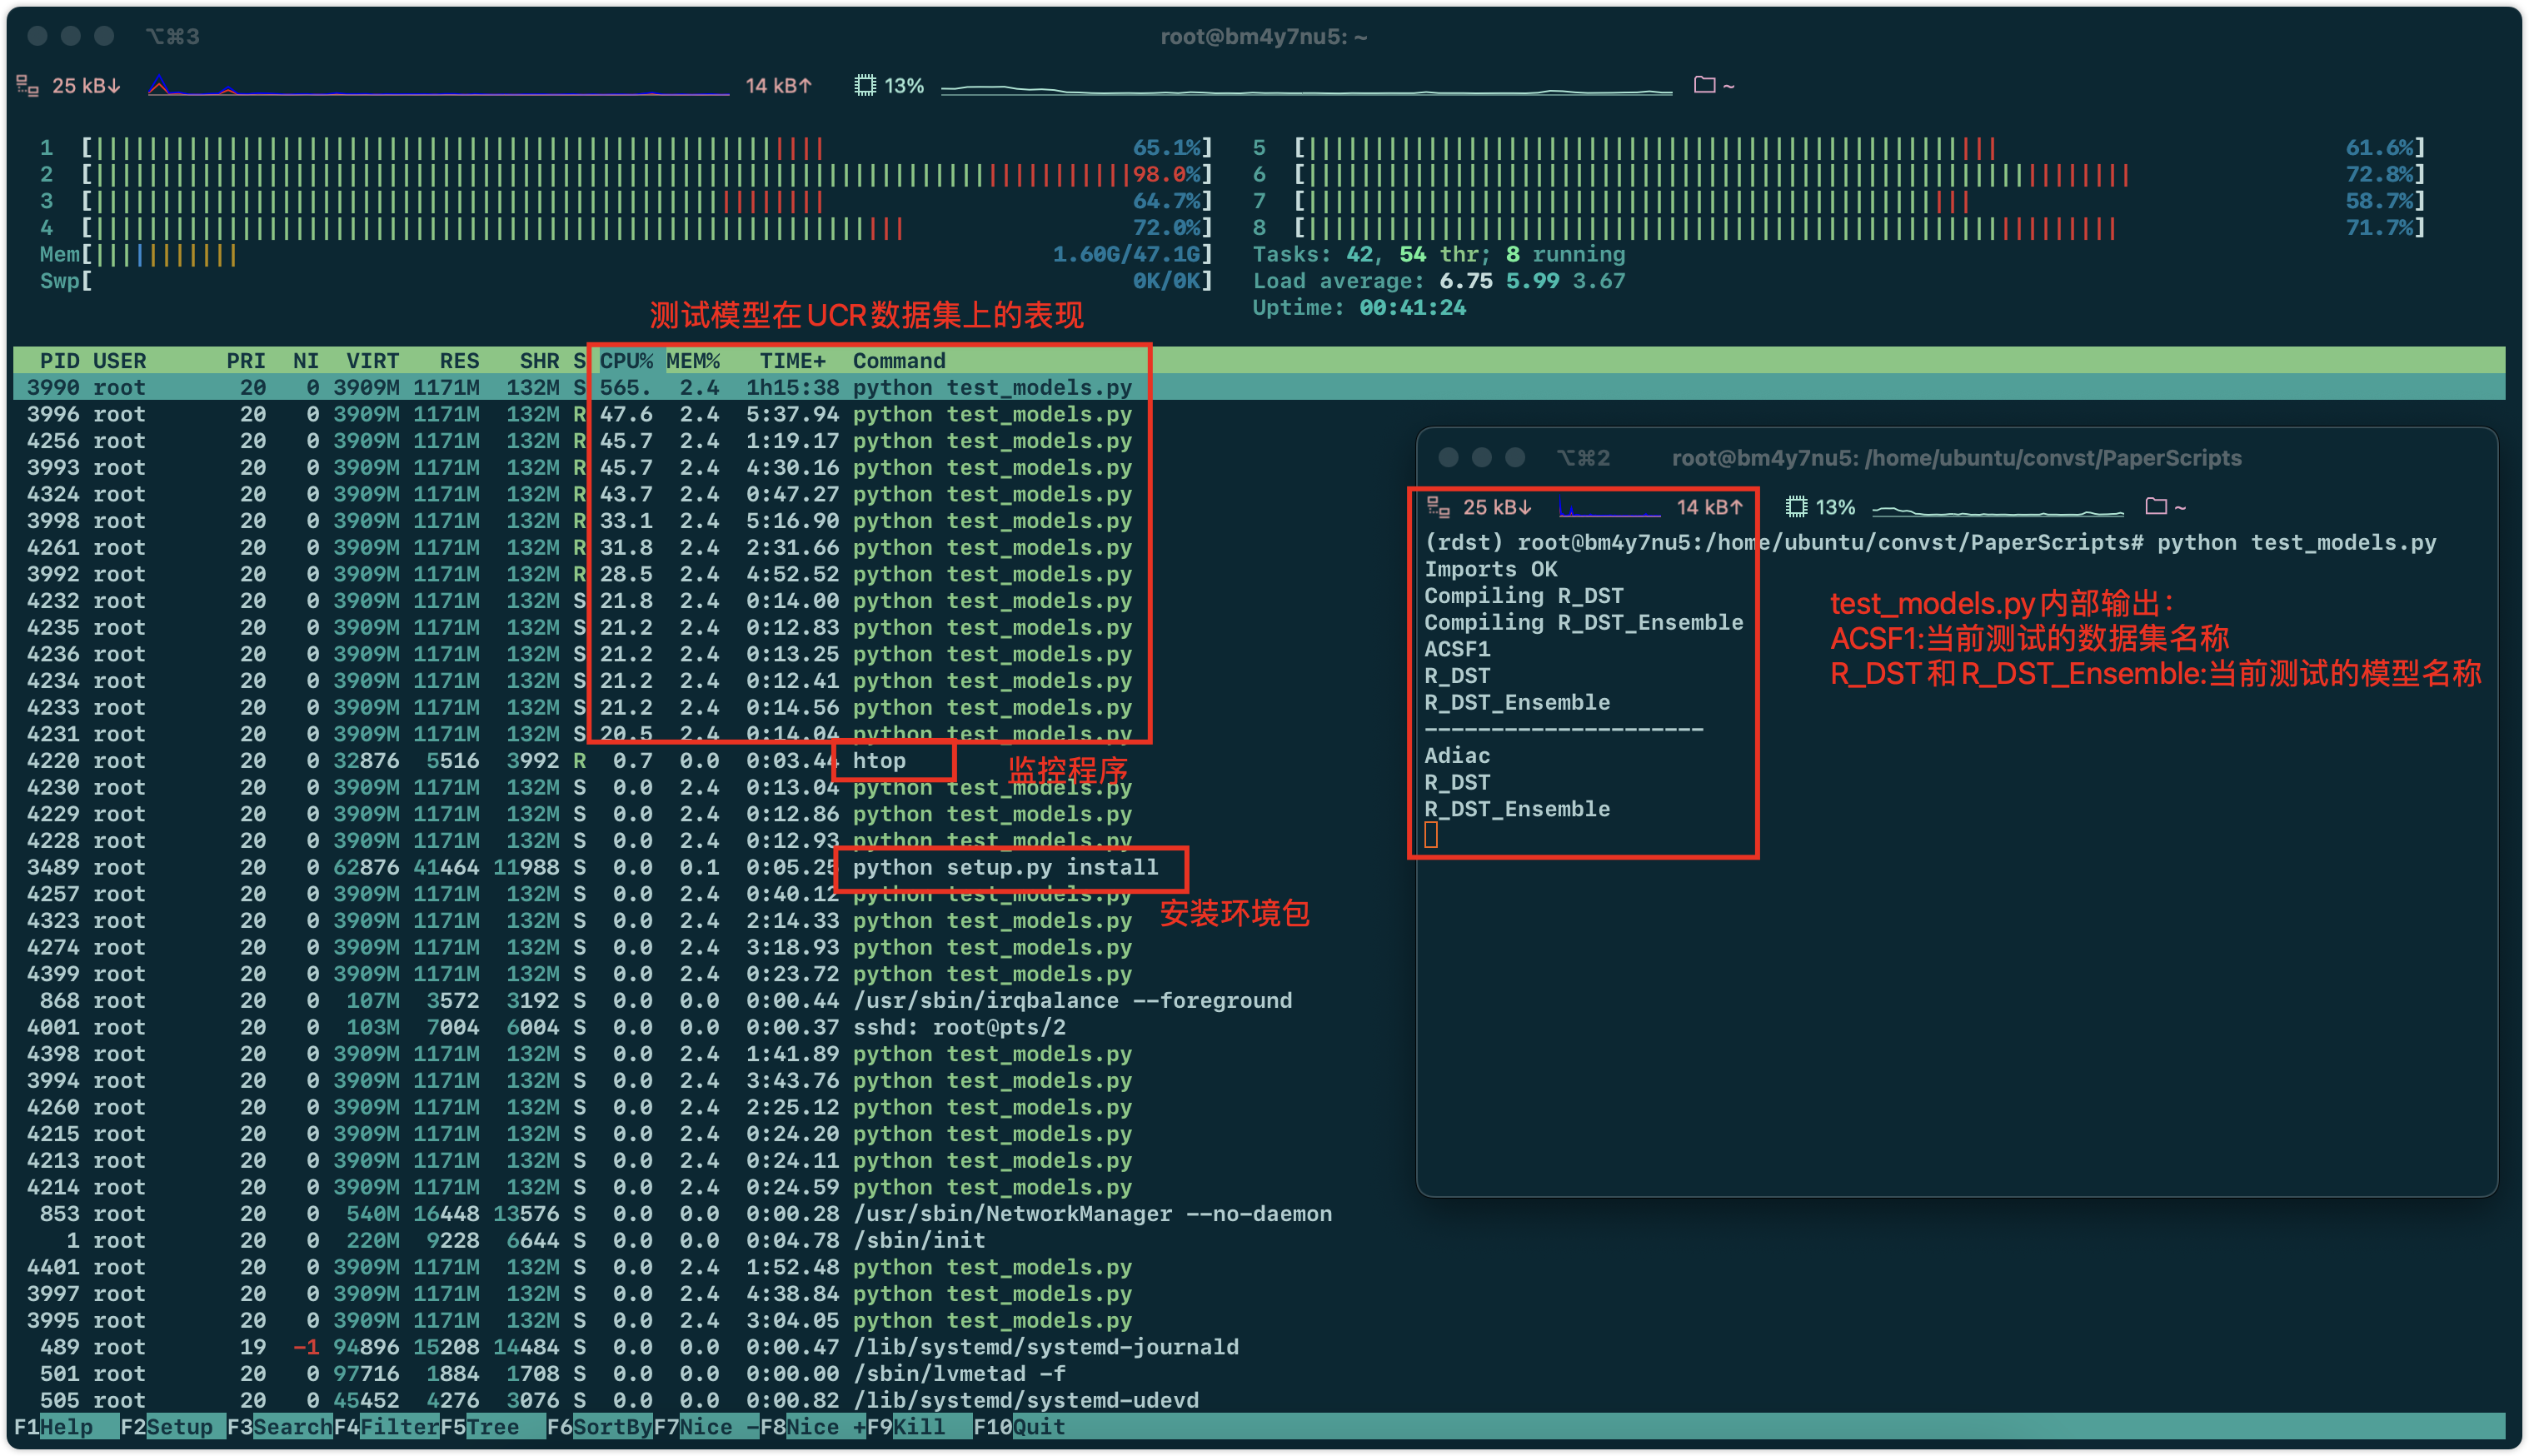
Task: Click F10 Quit in htop footer
Action: [x=1020, y=1427]
